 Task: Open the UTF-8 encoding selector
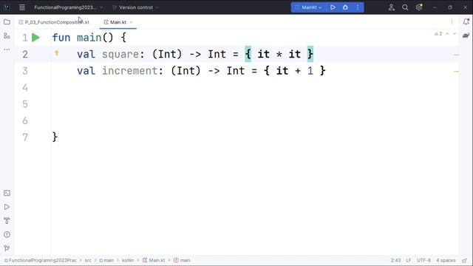423,260
